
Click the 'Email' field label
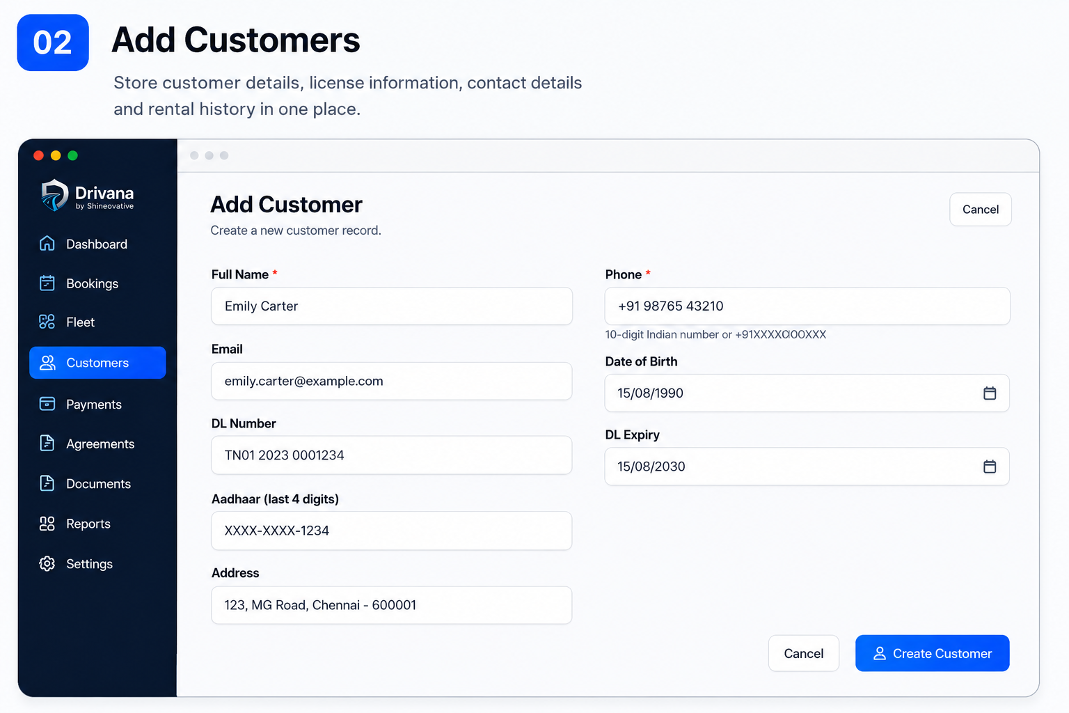(x=227, y=350)
